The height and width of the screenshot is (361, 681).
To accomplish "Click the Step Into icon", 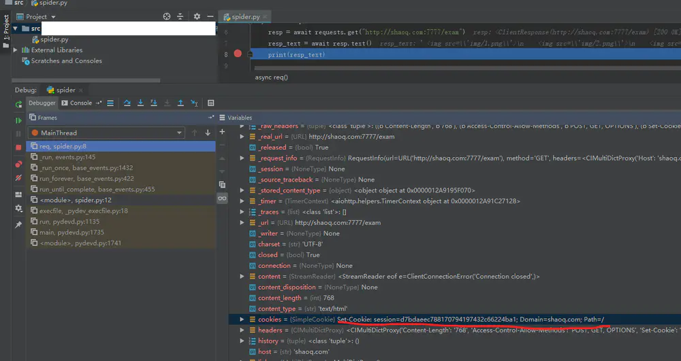I will tap(140, 103).
